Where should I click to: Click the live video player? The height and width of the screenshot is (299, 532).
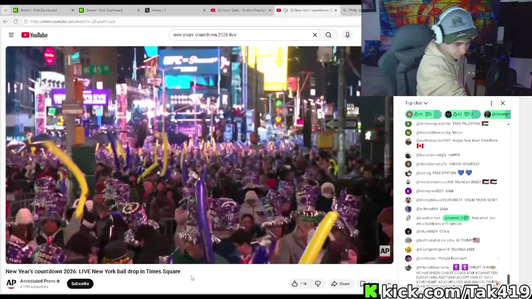199,155
